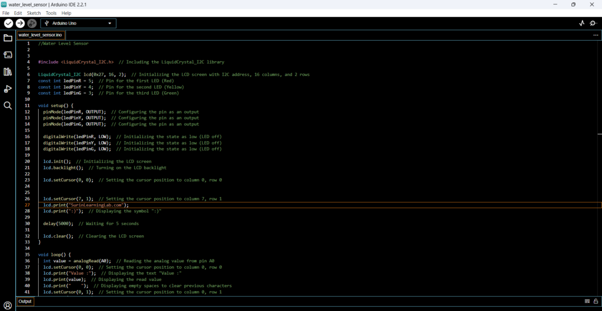
Task: Click "pinMode(ledPinR, OUTPUT);" on line 12
Action: (75, 112)
